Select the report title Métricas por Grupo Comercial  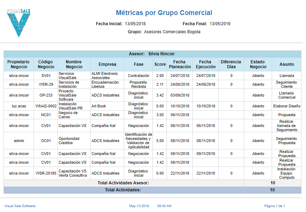coord(164,13)
